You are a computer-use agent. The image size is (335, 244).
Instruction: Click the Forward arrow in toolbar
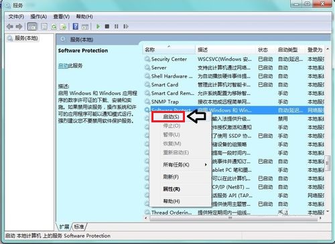point(19,27)
